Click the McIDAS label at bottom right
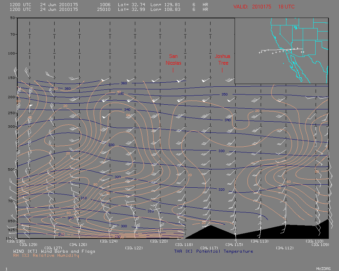 tap(323, 269)
